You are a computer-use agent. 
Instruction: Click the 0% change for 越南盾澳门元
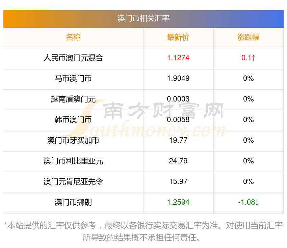tap(249, 99)
